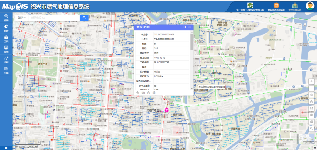This screenshot has height=150, width=317.
Task: Zoom out the map with minus button
Action: click(x=311, y=88)
